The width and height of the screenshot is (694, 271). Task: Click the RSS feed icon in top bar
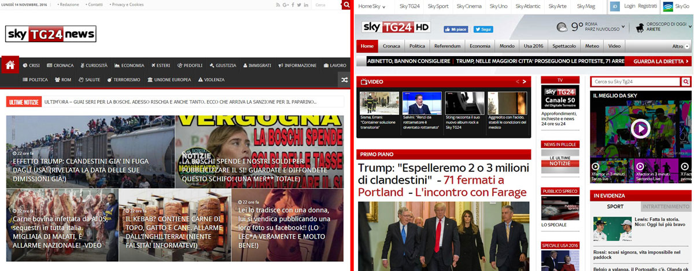point(278,5)
